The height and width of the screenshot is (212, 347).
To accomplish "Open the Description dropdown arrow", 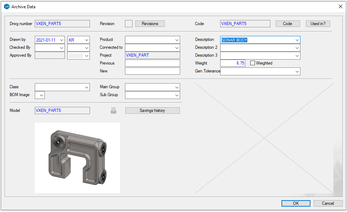I will (297, 40).
